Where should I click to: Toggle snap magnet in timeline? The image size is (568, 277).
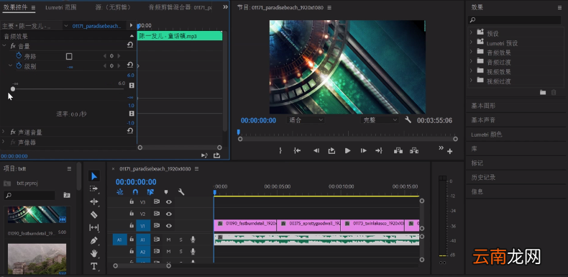point(135,192)
